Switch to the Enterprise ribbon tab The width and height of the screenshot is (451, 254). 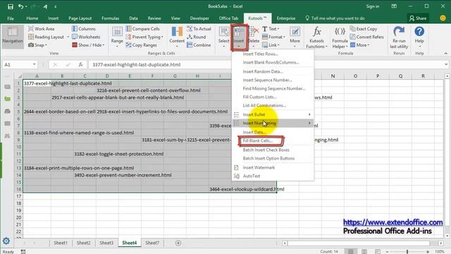[x=286, y=18]
